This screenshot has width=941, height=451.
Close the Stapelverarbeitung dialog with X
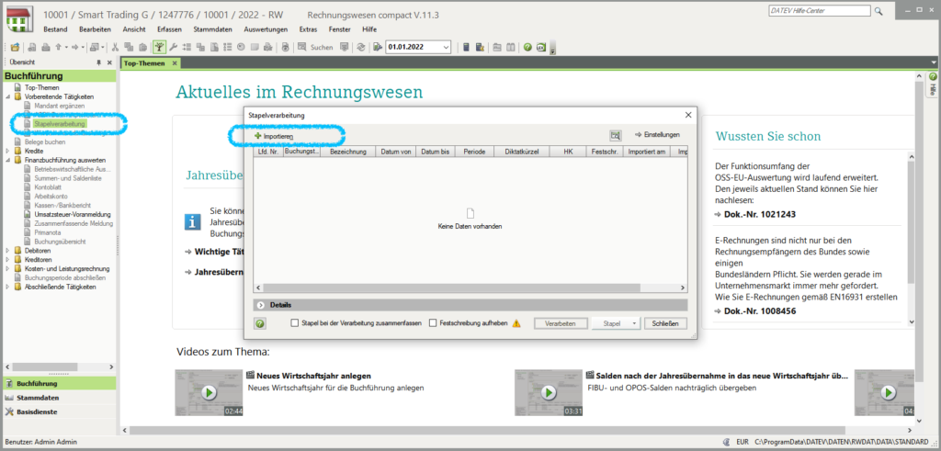coord(687,115)
